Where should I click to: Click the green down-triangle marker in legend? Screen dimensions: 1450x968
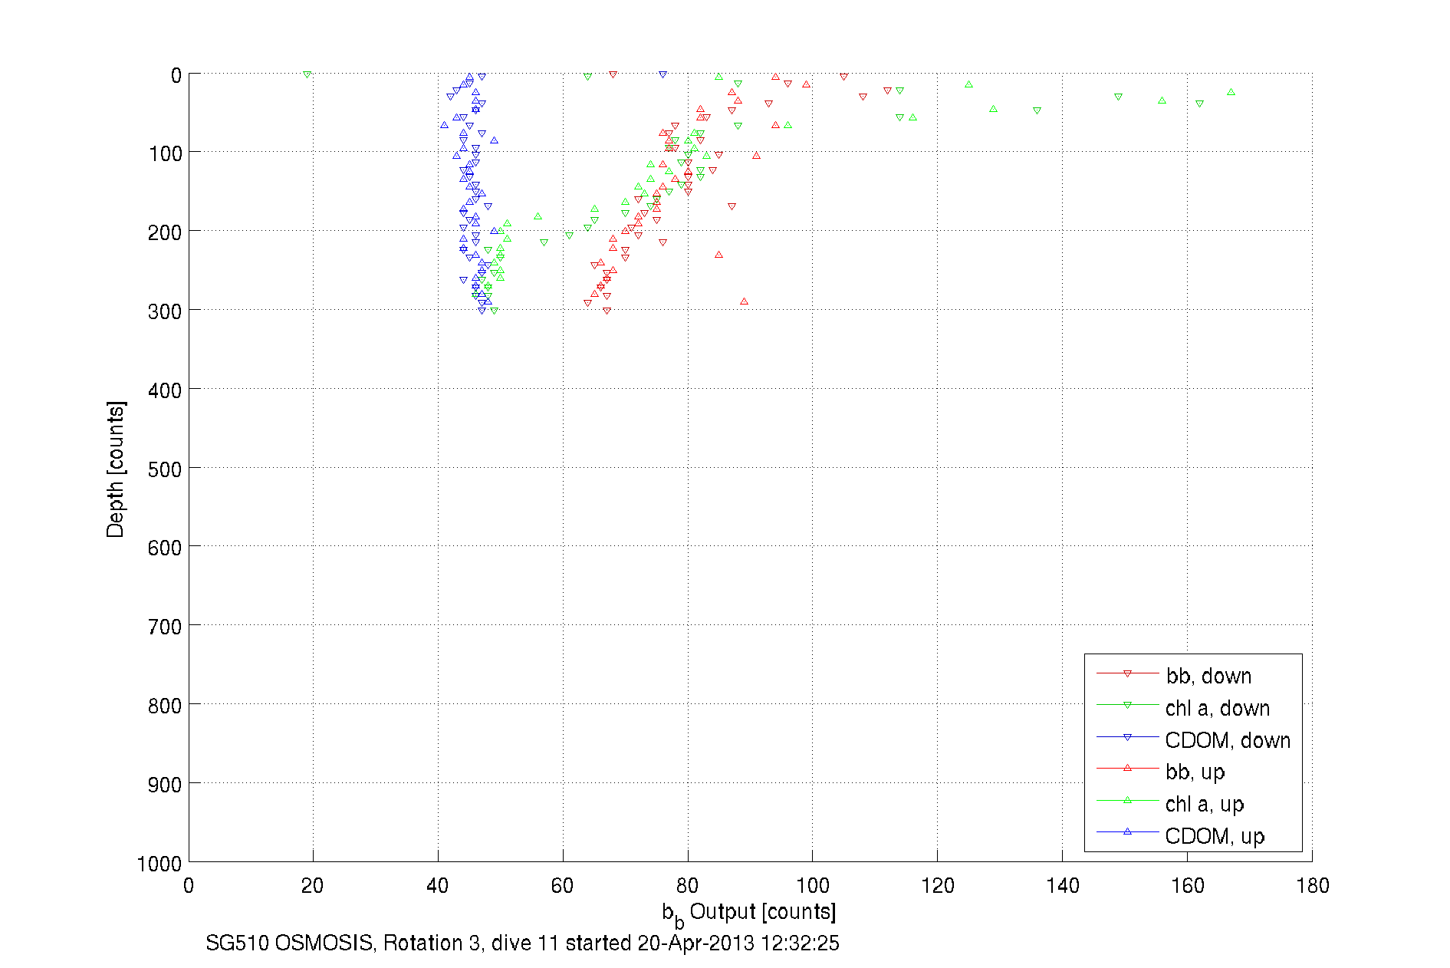[1127, 705]
